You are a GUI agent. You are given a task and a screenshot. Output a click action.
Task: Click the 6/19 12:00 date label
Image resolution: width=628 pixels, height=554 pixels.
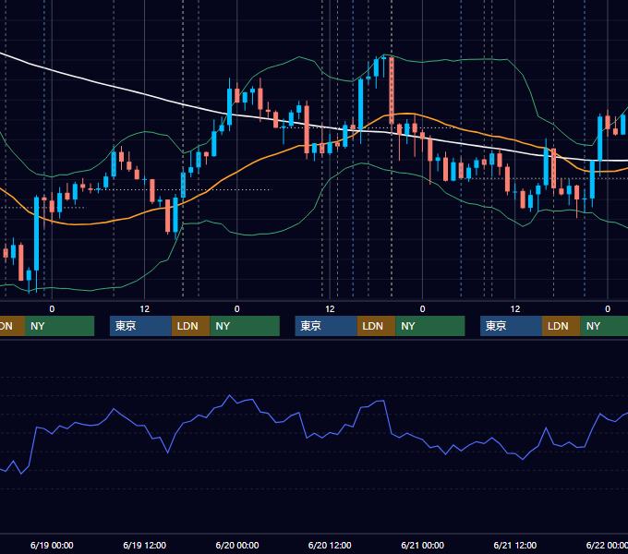[145, 545]
